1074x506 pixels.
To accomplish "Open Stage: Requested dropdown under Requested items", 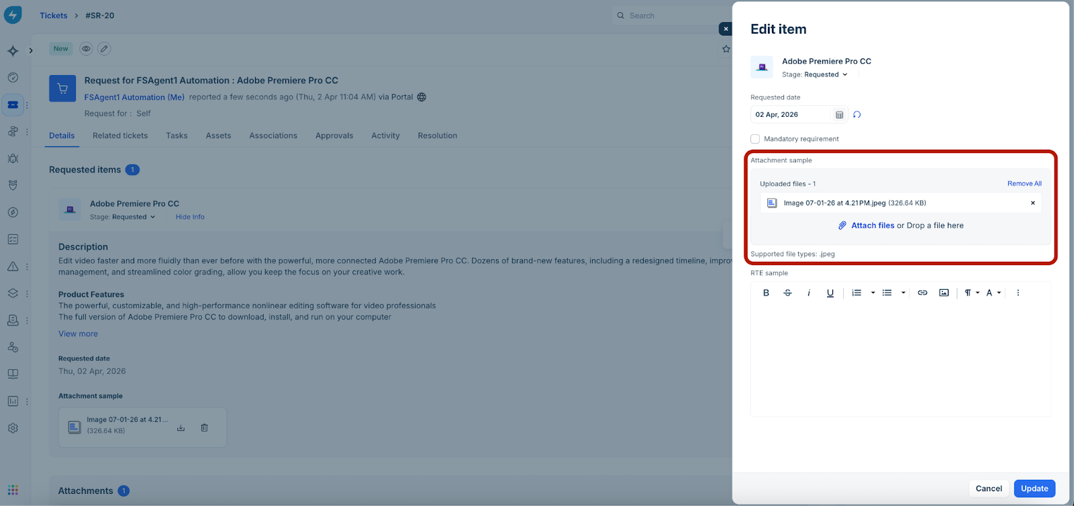I will coord(123,217).
